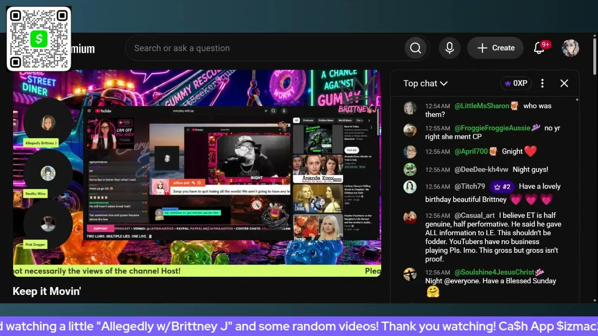Viewport: 598px width, 336px height.
Task: Click the @Casual_art username
Action: click(475, 216)
